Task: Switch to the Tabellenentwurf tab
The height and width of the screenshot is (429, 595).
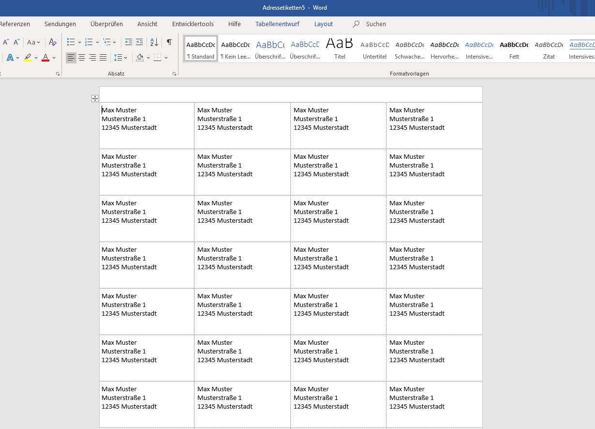Action: tap(277, 24)
